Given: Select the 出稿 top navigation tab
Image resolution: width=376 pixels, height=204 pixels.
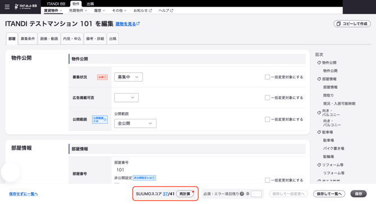Looking at the screenshot, I should tap(90, 4).
